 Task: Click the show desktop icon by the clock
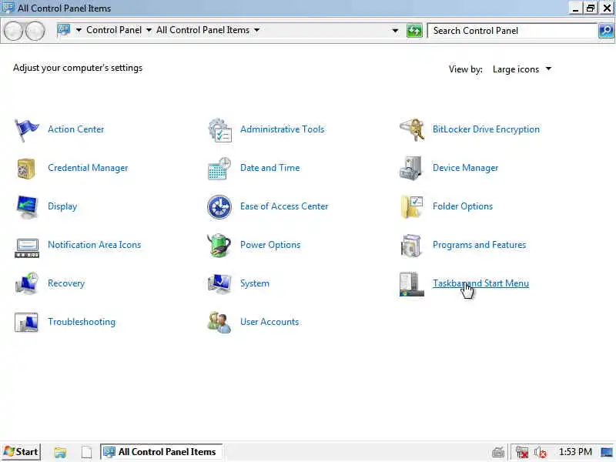point(607,452)
